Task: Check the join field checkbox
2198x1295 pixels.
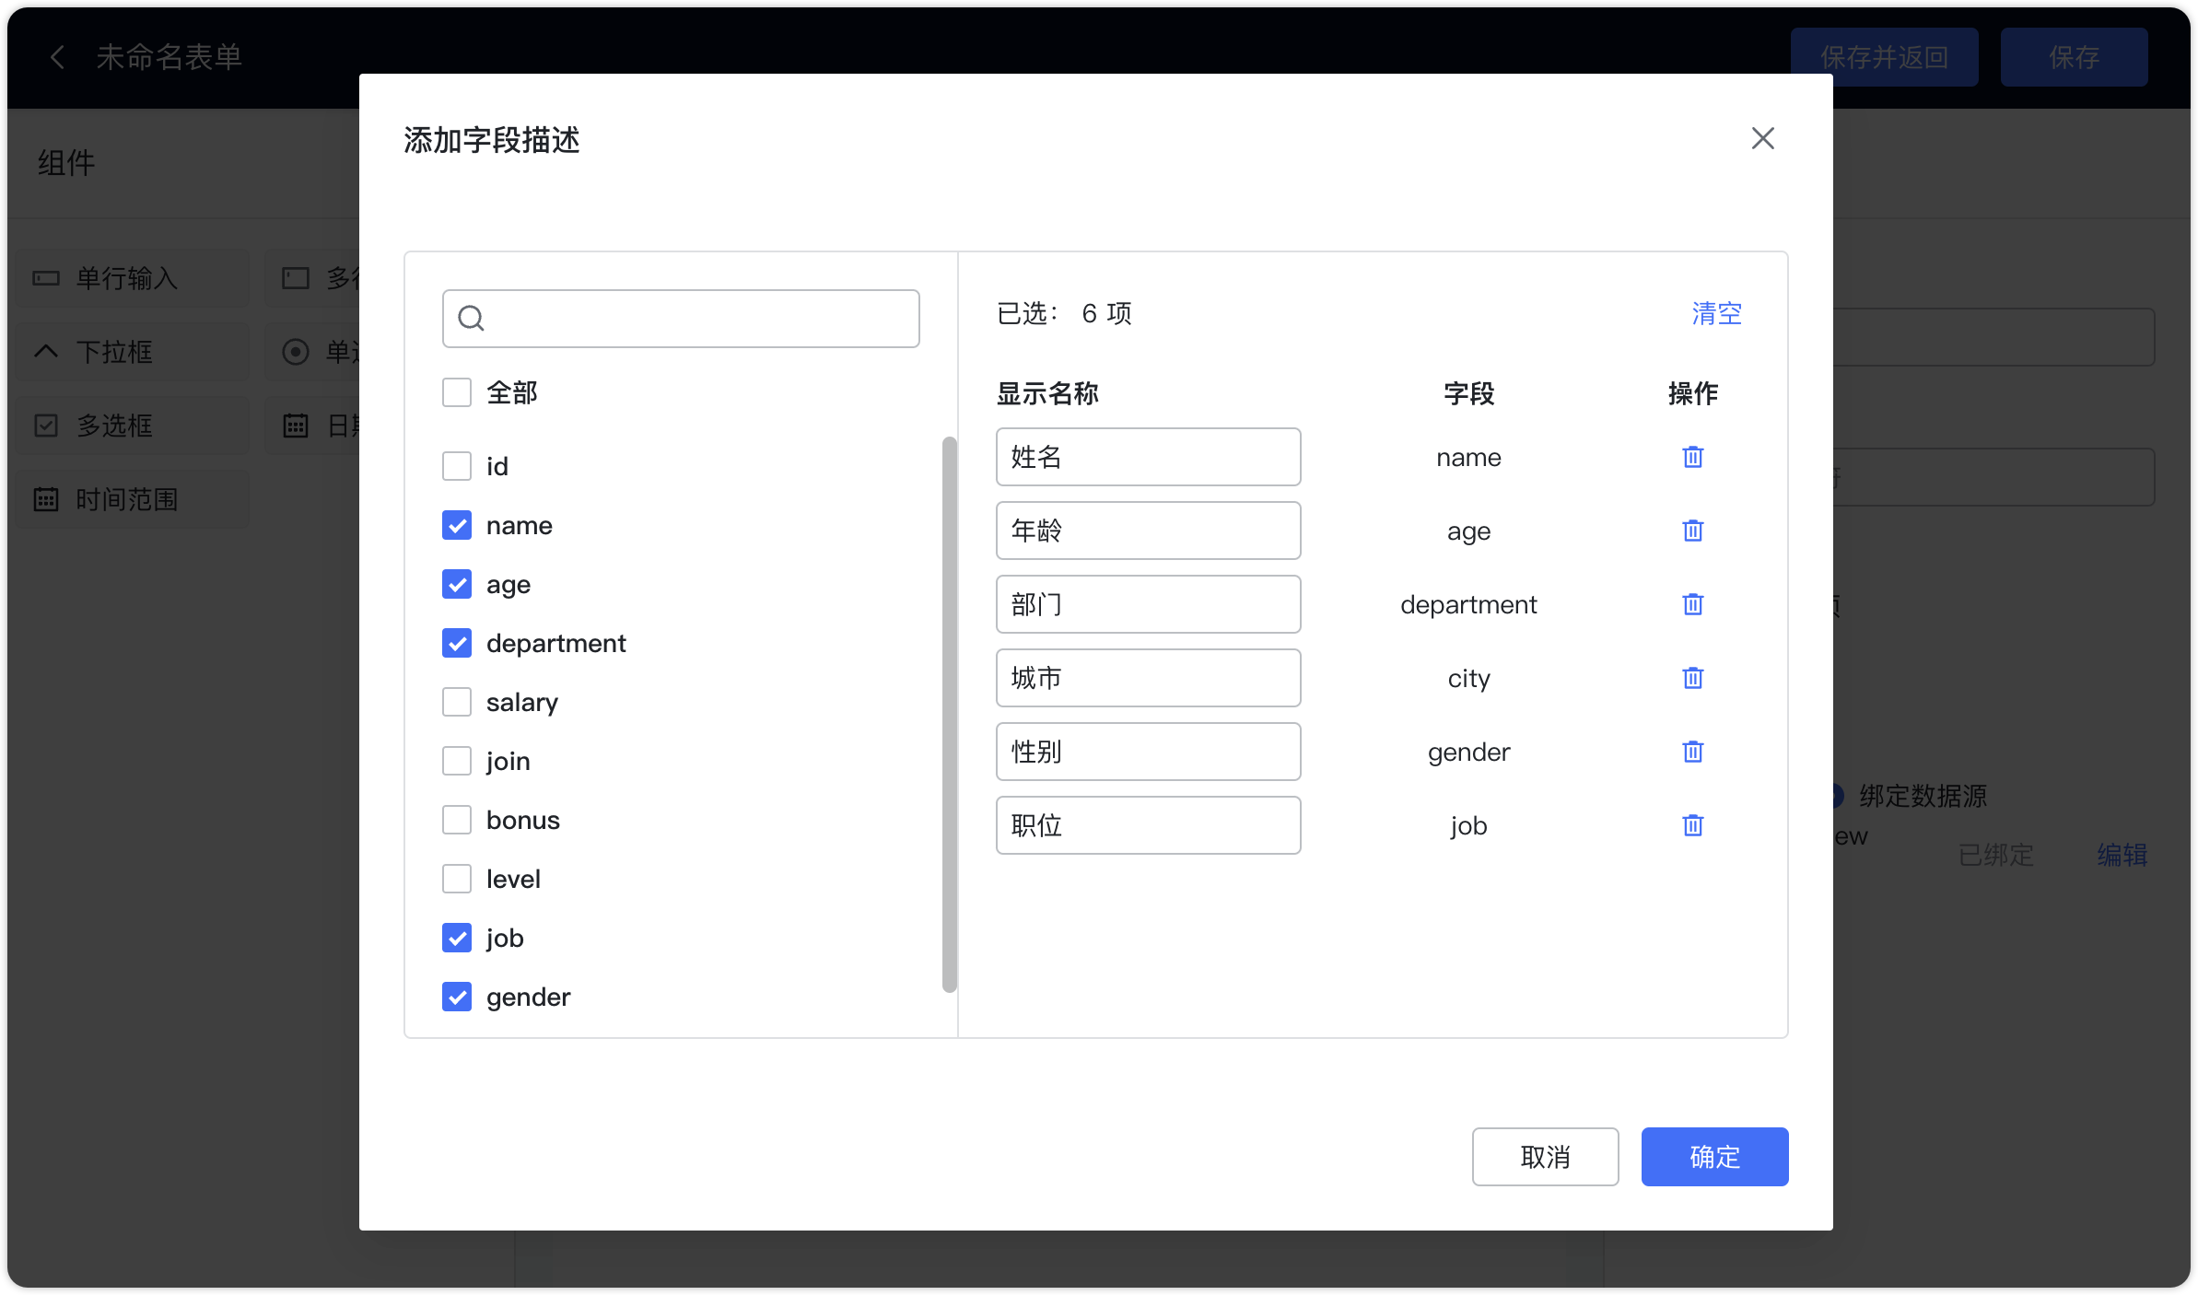Action: pyautogui.click(x=457, y=761)
